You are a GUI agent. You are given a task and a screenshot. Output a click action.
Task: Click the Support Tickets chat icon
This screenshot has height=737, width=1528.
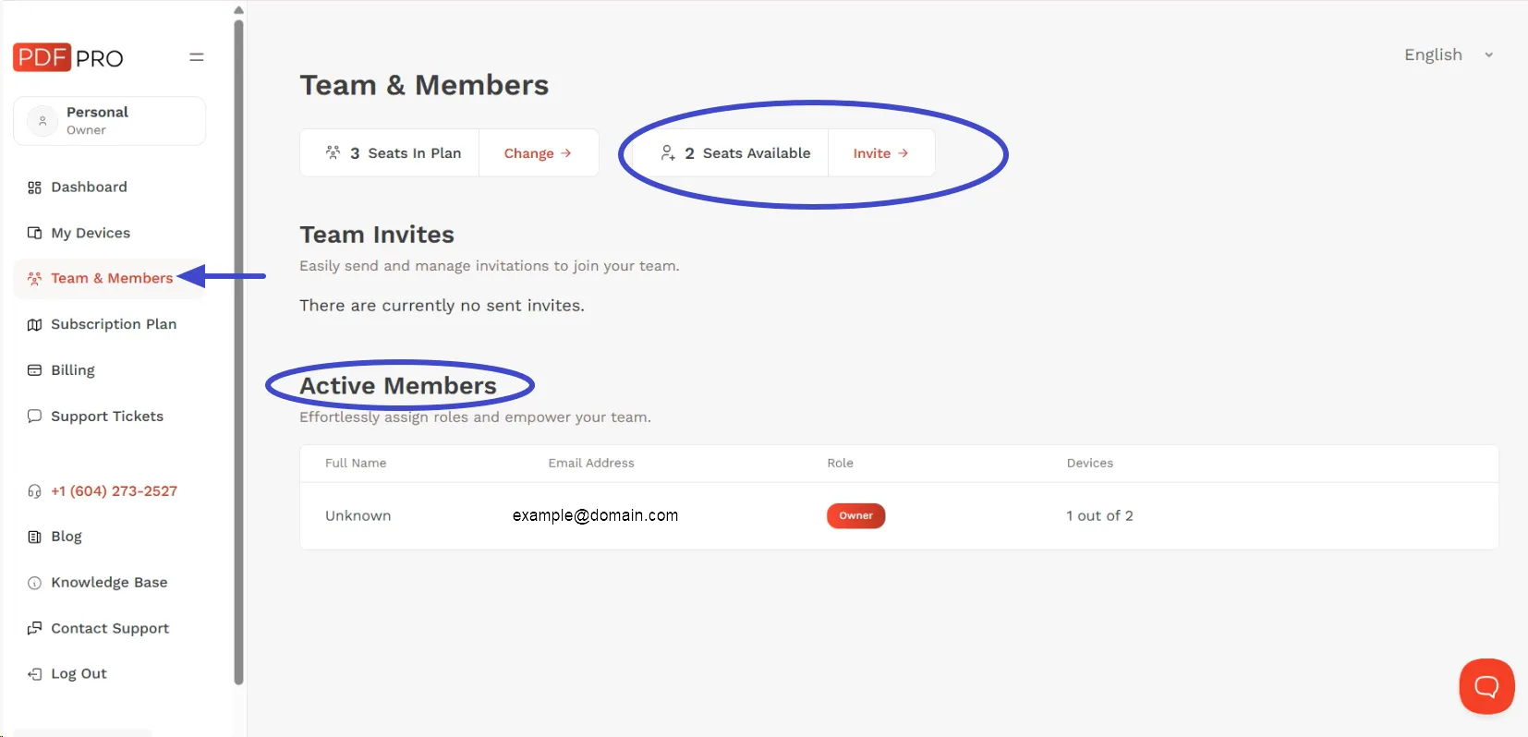pyautogui.click(x=34, y=417)
